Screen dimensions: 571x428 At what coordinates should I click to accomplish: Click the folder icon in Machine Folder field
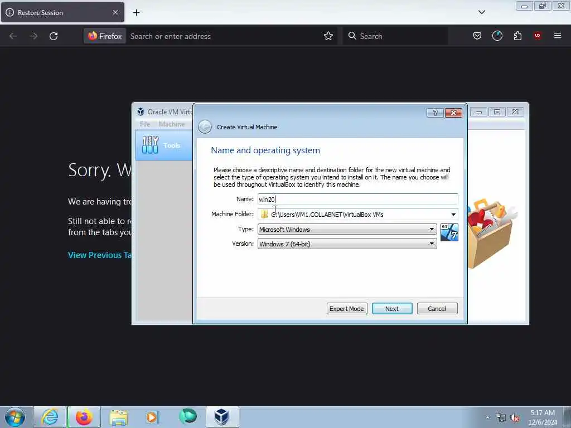point(265,215)
